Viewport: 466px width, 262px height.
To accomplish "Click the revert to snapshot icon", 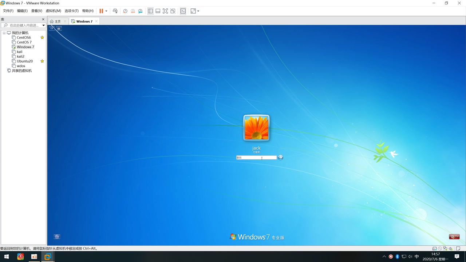I will point(133,11).
